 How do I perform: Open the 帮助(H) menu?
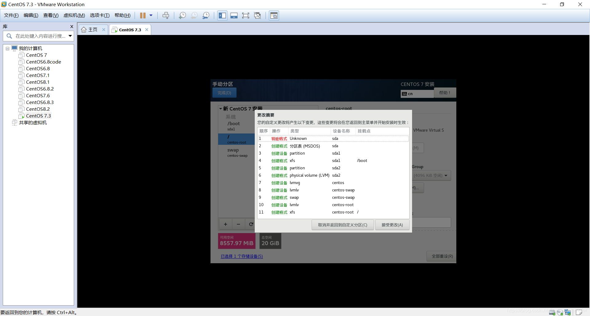point(122,15)
